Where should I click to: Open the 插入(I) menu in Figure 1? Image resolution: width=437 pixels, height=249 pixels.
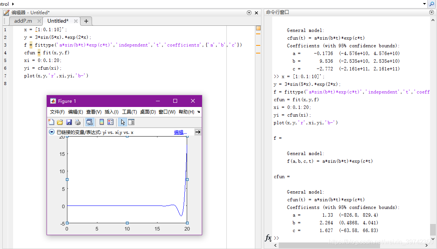(111, 112)
